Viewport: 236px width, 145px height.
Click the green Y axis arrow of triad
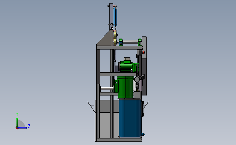coord(17,122)
